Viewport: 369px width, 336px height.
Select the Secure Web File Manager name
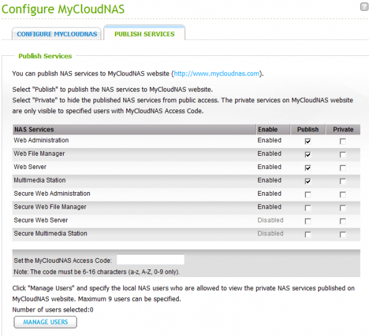click(50, 207)
